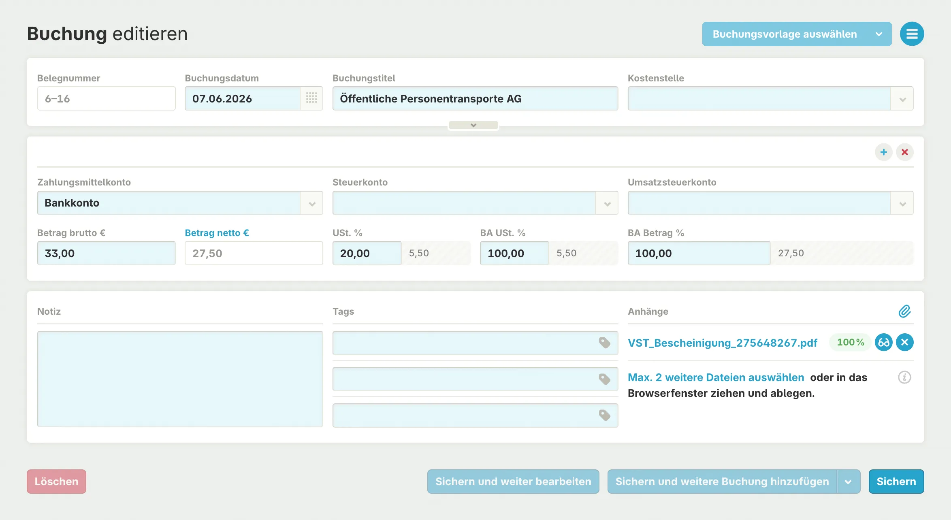This screenshot has height=520, width=951.
Task: Click tag icon in first Tags field
Action: 604,343
